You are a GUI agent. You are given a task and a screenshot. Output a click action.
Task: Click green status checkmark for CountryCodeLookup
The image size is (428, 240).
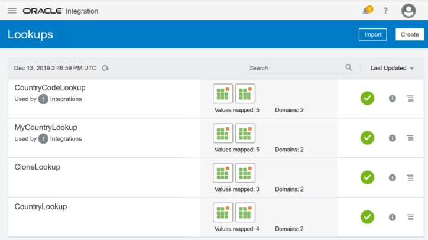click(368, 98)
